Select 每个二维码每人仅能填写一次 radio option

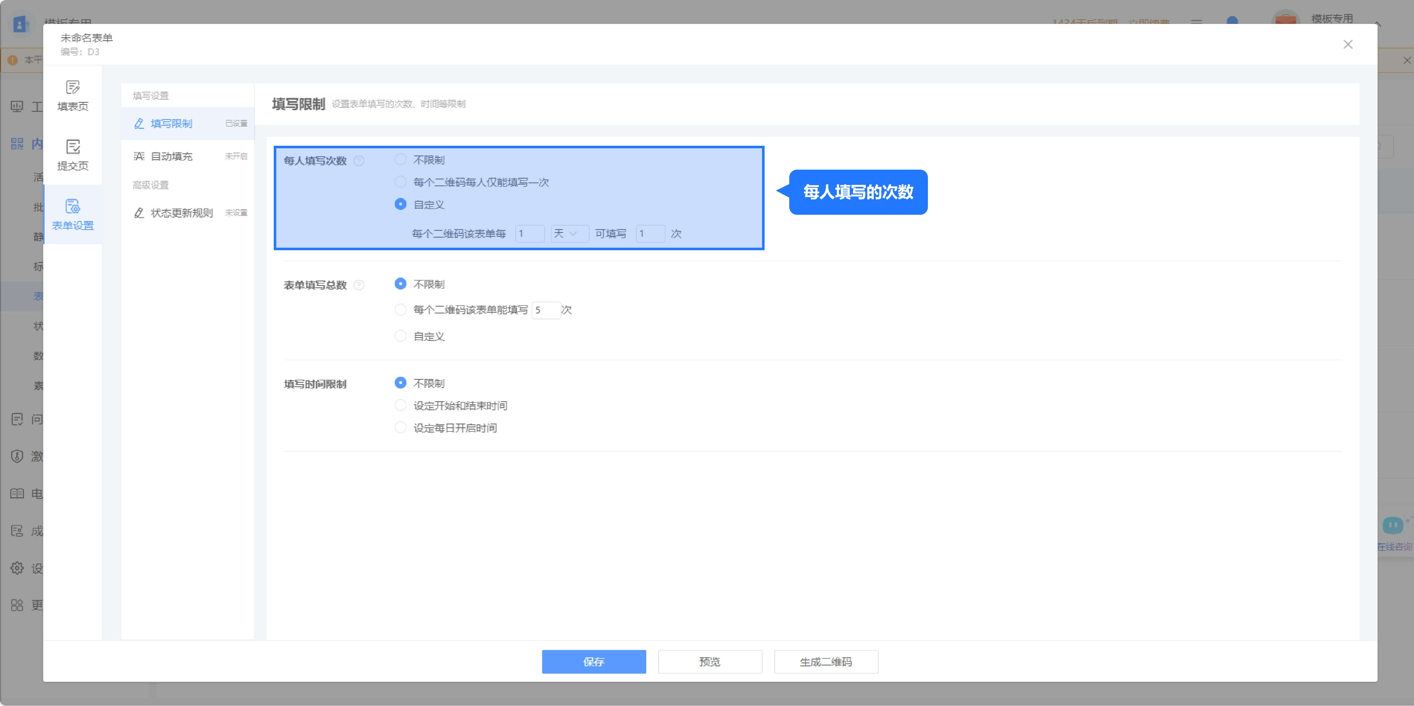pos(401,182)
